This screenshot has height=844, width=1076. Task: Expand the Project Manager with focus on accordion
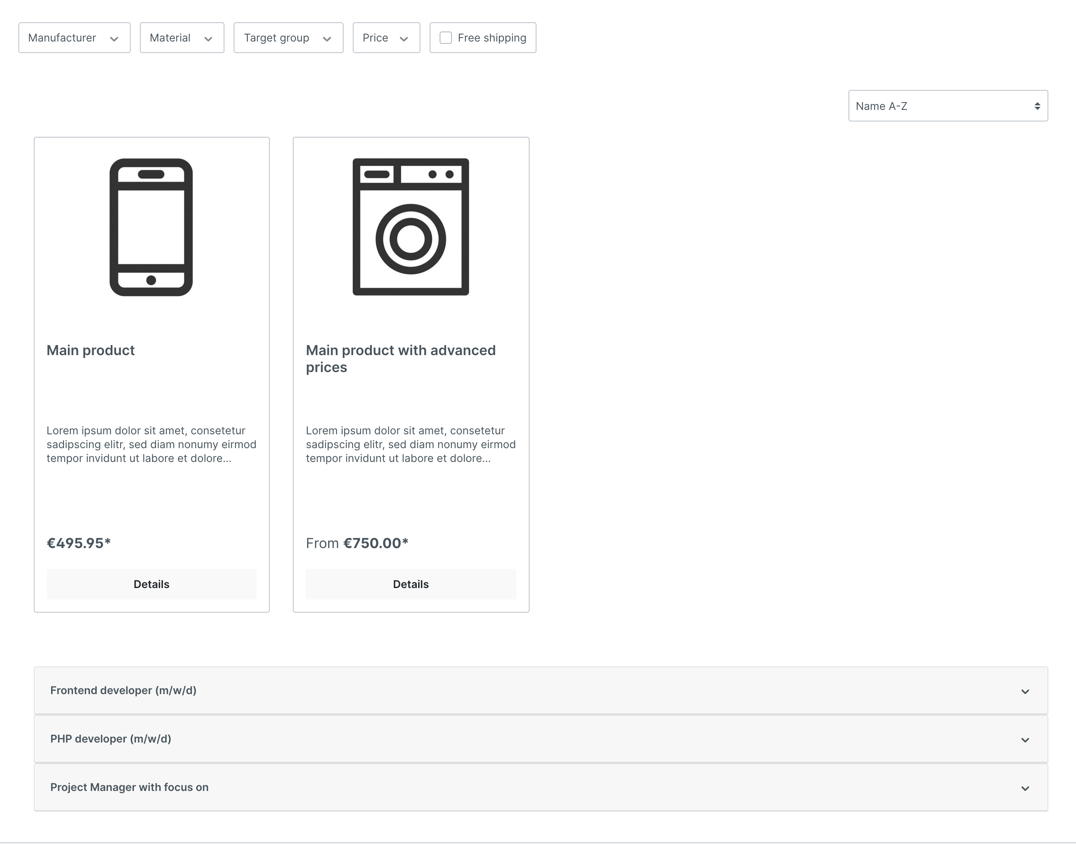click(x=541, y=787)
